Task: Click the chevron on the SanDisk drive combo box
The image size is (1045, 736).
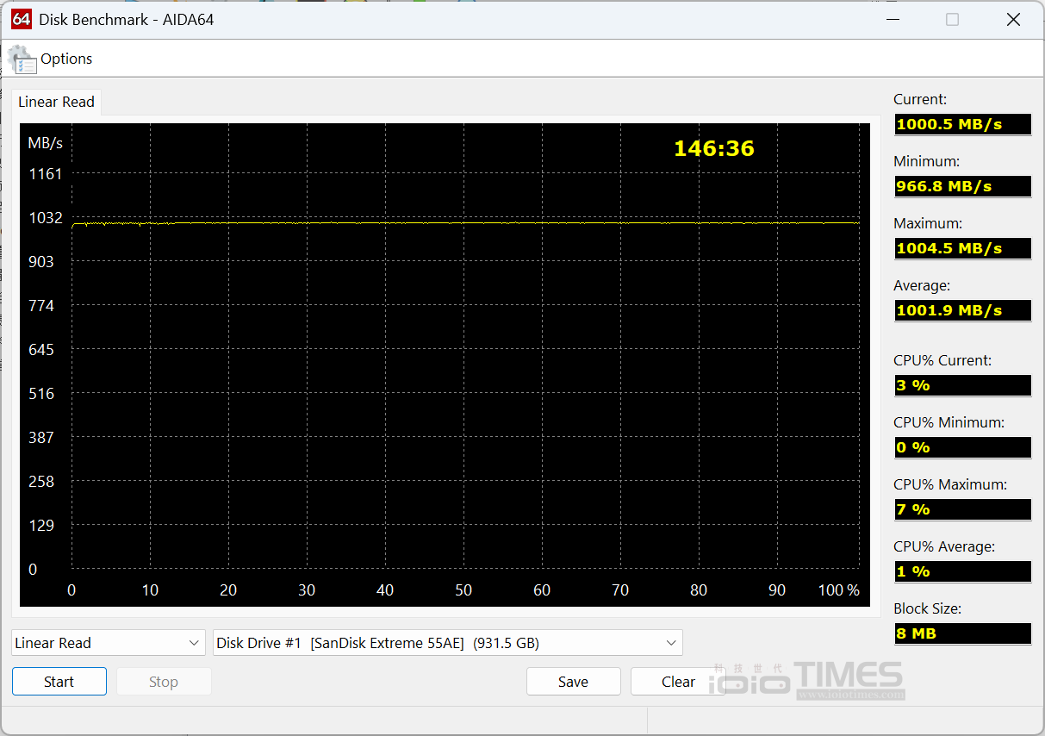Action: click(670, 642)
